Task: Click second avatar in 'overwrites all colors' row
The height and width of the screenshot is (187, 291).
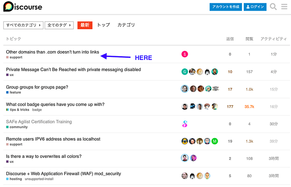Action: click(x=193, y=158)
